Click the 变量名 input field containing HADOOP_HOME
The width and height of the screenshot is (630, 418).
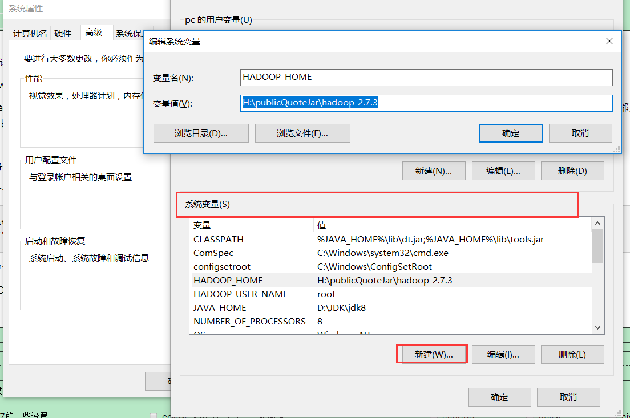[426, 77]
